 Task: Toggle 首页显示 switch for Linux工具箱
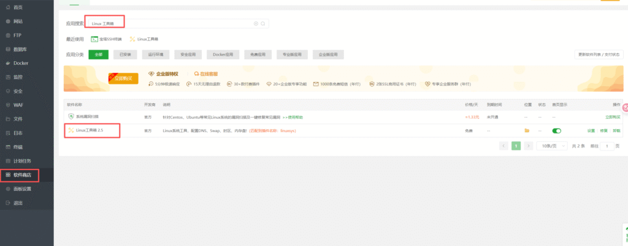click(x=557, y=130)
